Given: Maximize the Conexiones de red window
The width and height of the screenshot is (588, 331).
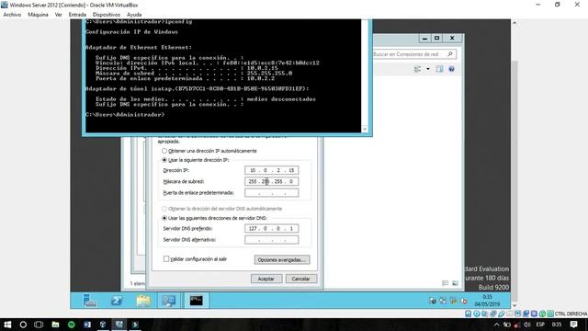Looking at the screenshot, I should click(437, 39).
